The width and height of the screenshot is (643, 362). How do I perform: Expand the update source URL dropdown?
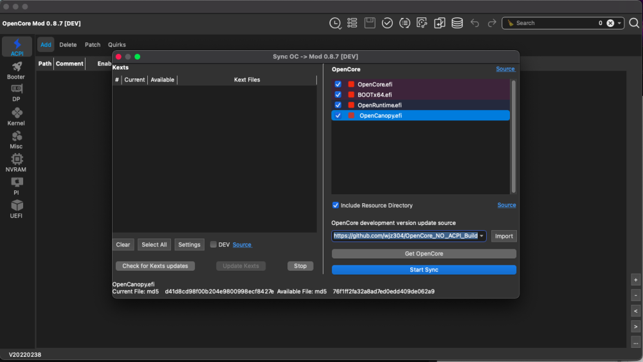pyautogui.click(x=482, y=236)
